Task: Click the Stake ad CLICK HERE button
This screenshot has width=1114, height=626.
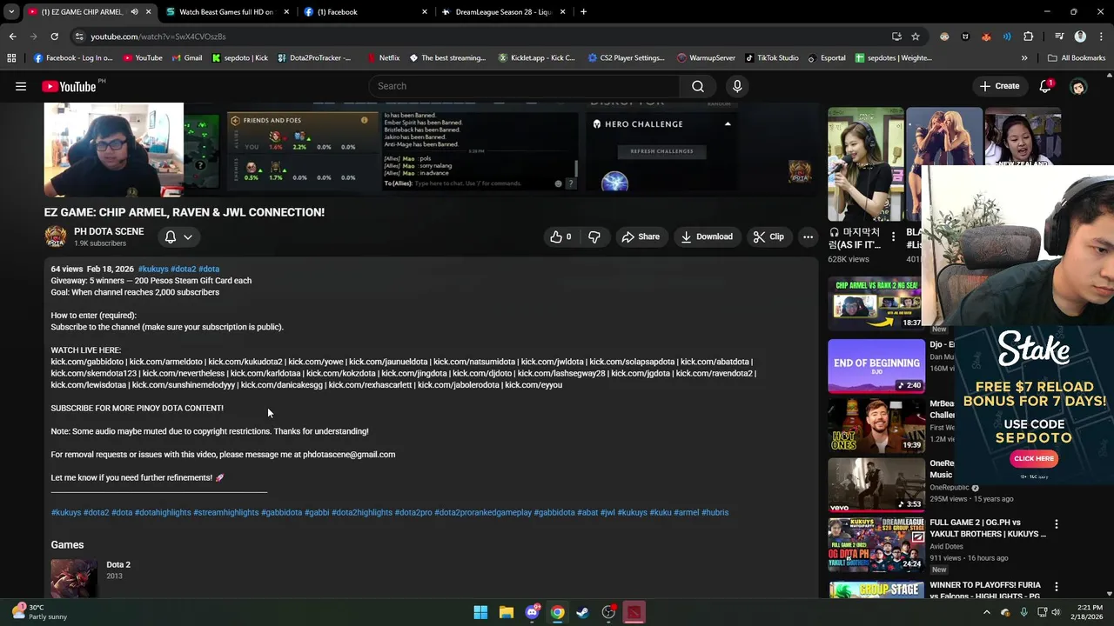Action: pyautogui.click(x=1034, y=458)
